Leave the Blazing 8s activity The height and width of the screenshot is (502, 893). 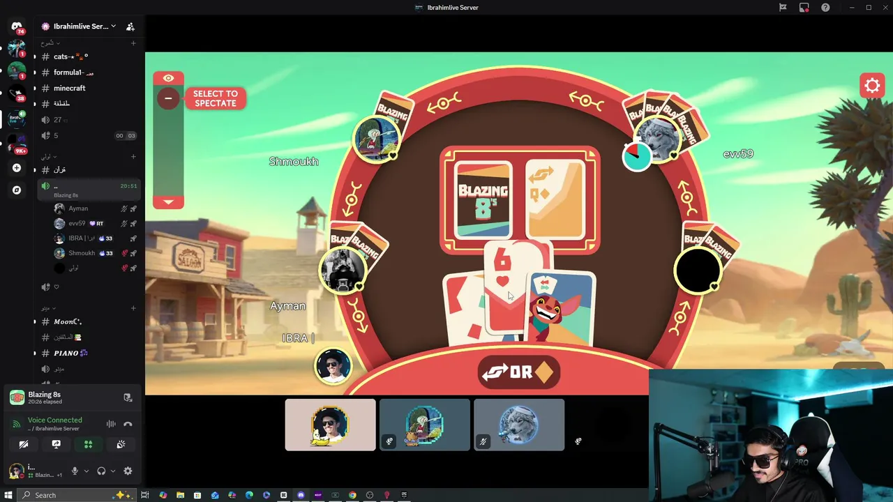[128, 397]
